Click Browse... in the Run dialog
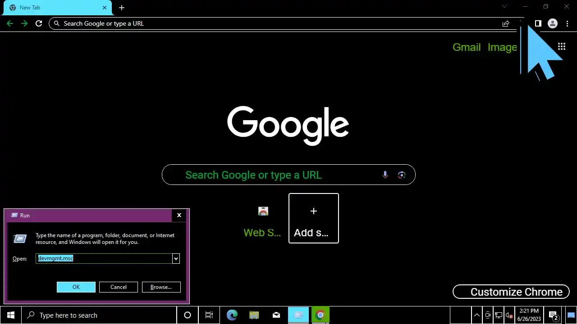The width and height of the screenshot is (577, 324). point(161,287)
